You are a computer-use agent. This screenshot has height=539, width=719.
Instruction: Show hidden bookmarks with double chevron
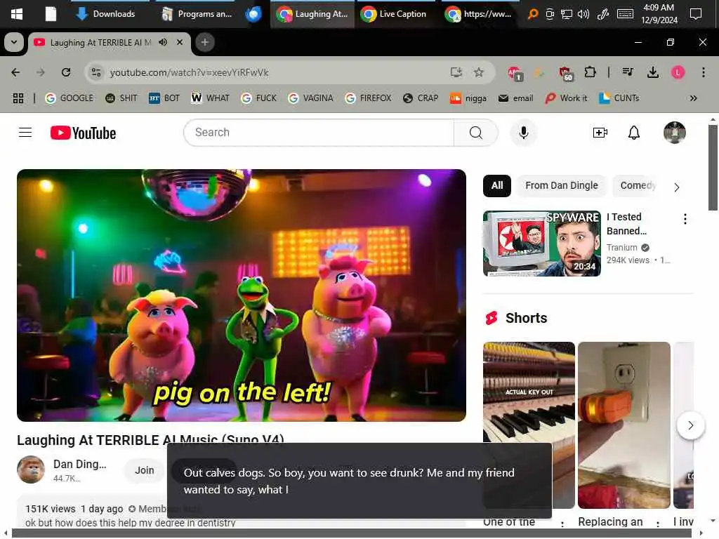(x=693, y=98)
